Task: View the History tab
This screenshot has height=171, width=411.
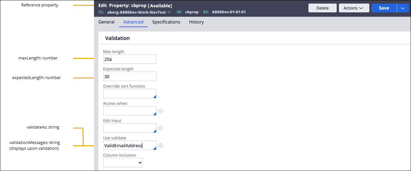Action: coord(196,22)
